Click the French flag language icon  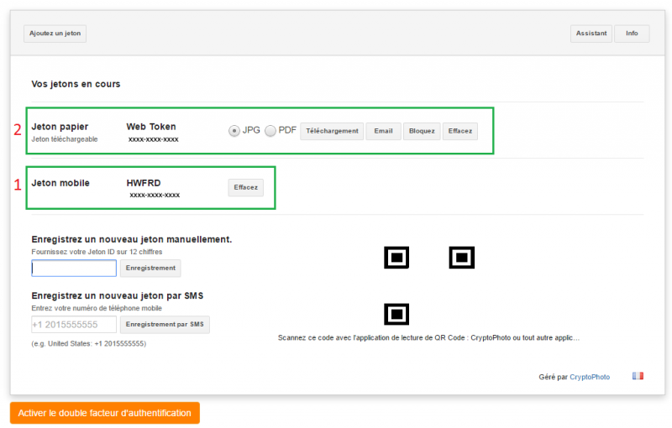(x=638, y=376)
